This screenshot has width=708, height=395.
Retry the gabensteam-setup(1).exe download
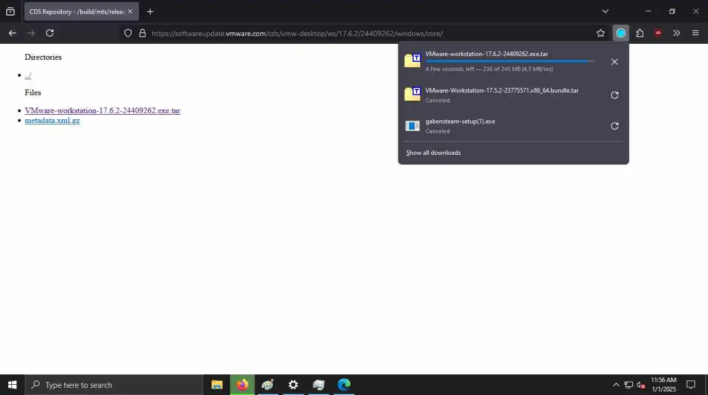tap(614, 126)
